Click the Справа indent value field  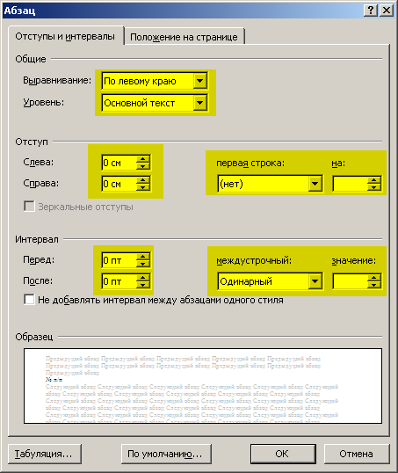pos(119,184)
